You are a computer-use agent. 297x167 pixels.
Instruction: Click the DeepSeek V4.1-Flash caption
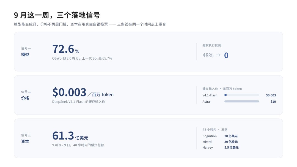tap(79, 102)
